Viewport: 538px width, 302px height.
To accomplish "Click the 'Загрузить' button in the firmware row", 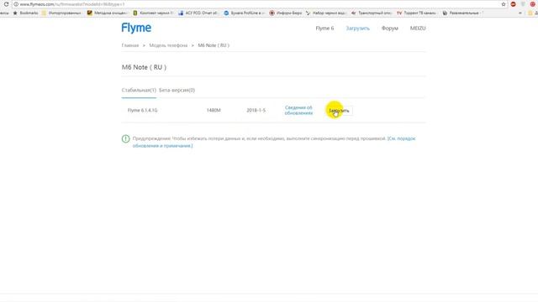I will click(x=339, y=111).
